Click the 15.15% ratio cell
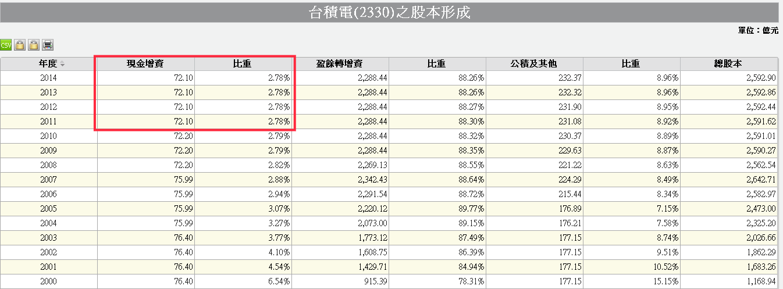This screenshot has height=289, width=783. [631, 281]
